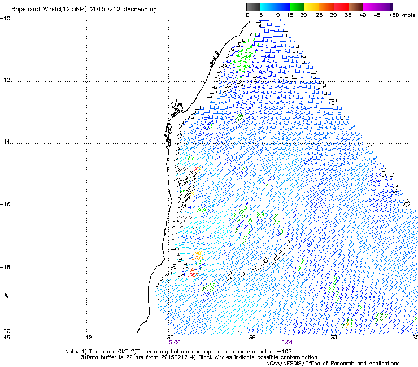Click the latitude label '-10'
Screen dimensions: 418x367
[5, 19]
